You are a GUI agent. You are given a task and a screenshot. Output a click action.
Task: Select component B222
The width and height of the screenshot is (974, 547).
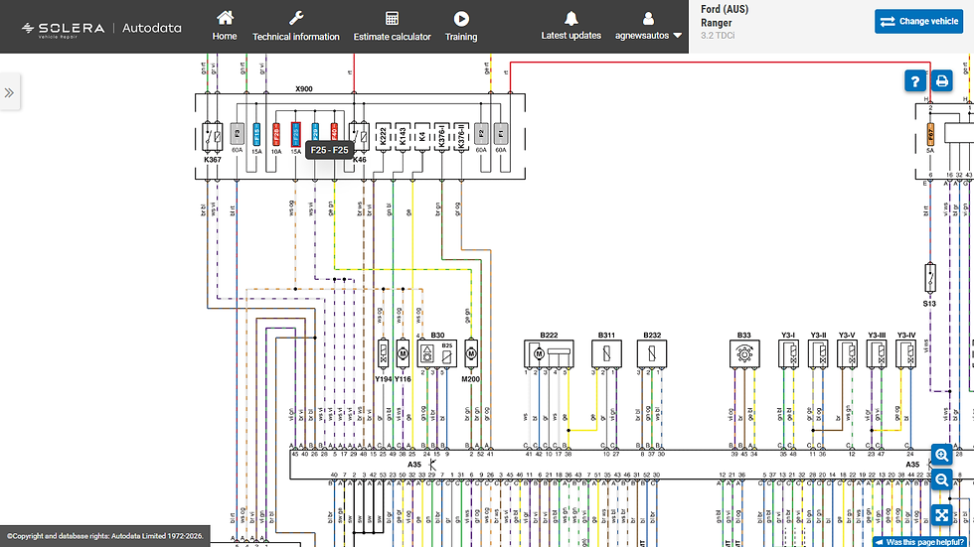coord(549,354)
